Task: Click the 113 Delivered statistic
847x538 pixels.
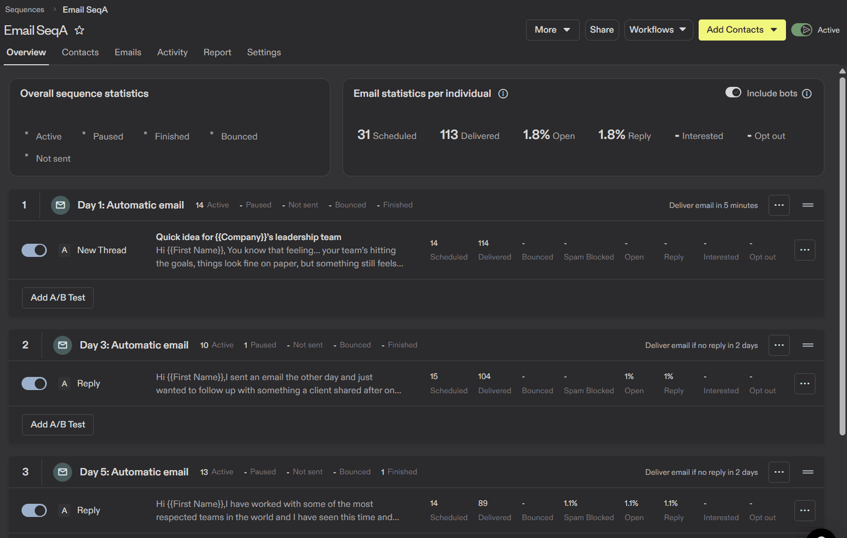Action: (x=469, y=135)
